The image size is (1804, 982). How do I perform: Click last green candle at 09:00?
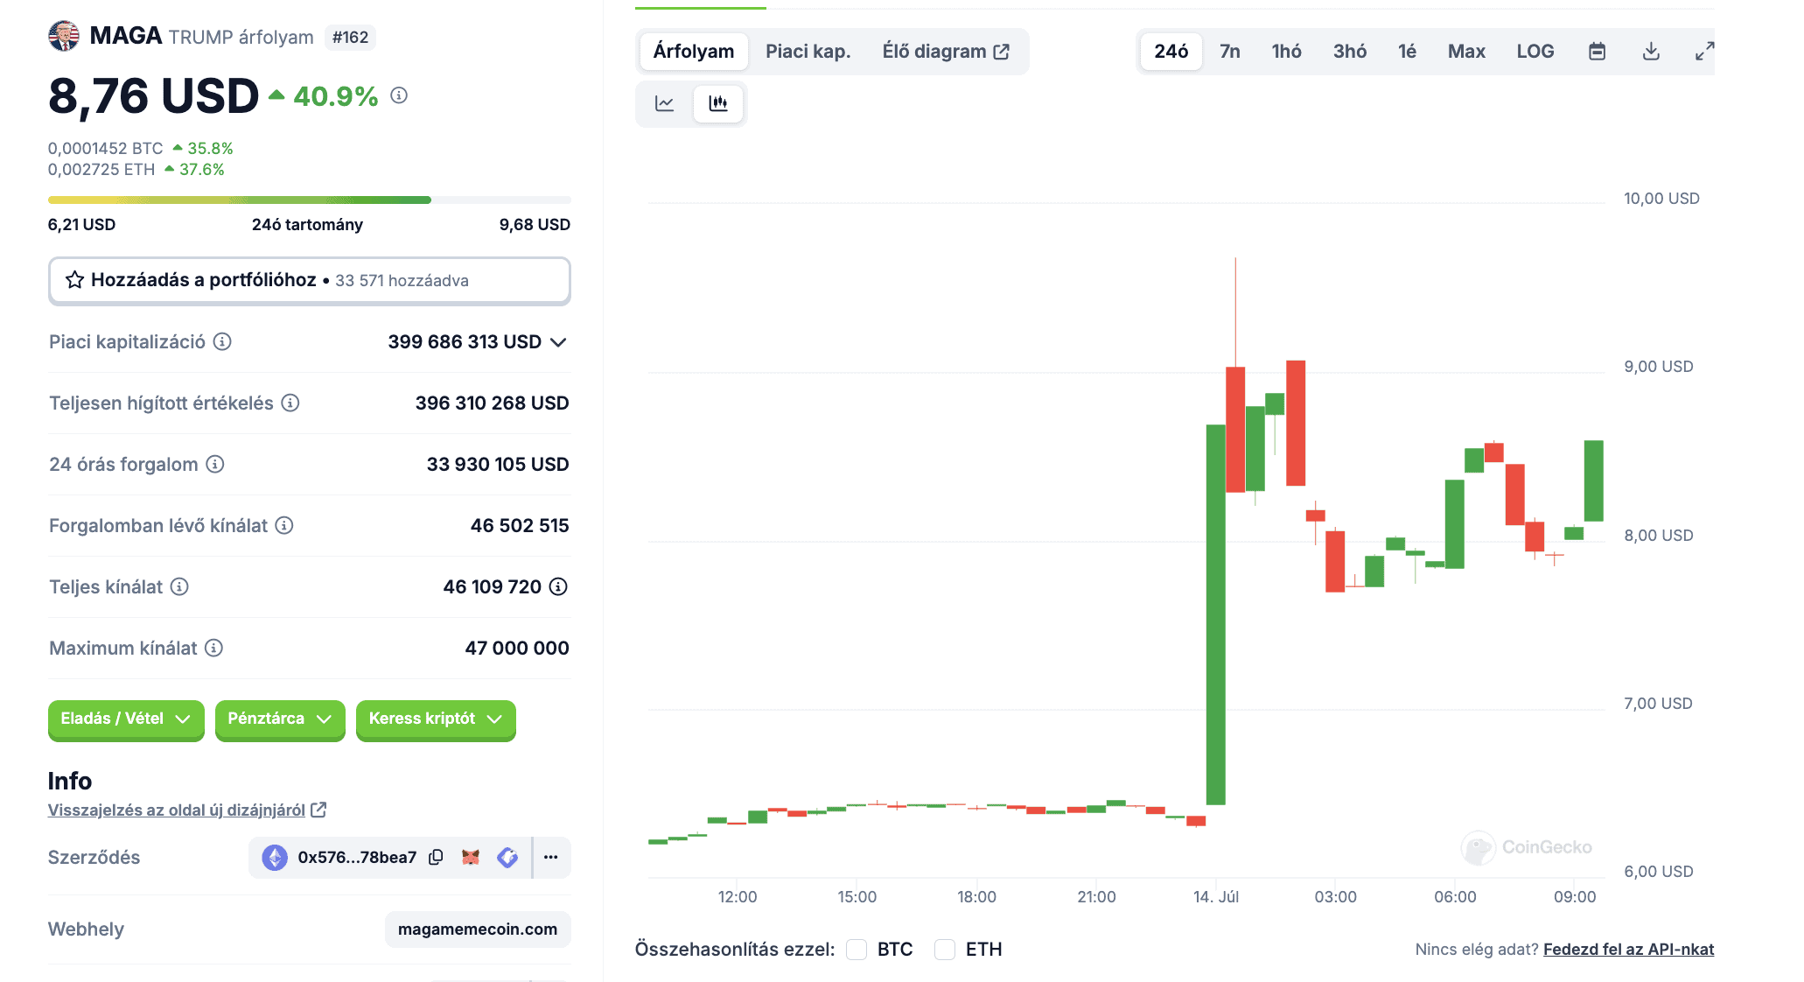point(1594,480)
